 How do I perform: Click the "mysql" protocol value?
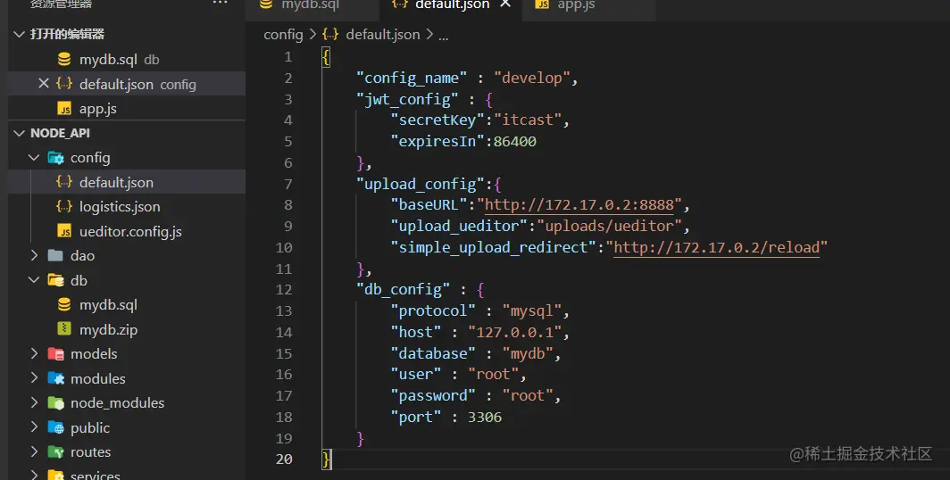point(532,310)
